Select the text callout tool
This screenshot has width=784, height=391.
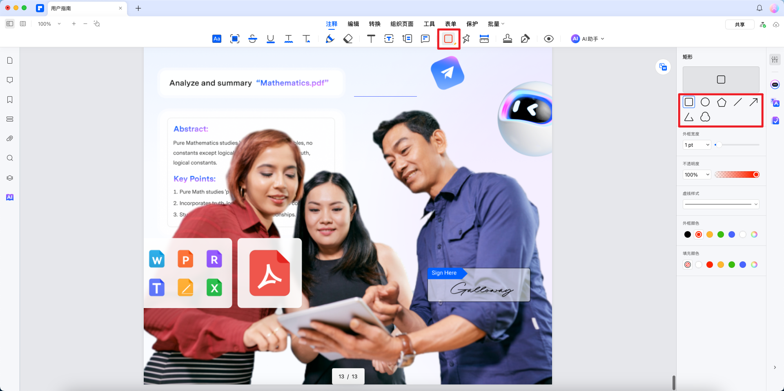407,39
